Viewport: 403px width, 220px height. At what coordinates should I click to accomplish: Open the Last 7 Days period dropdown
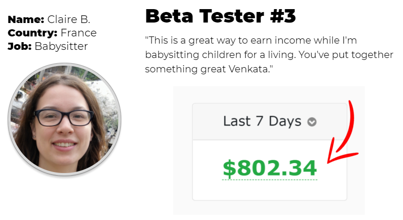[270, 121]
